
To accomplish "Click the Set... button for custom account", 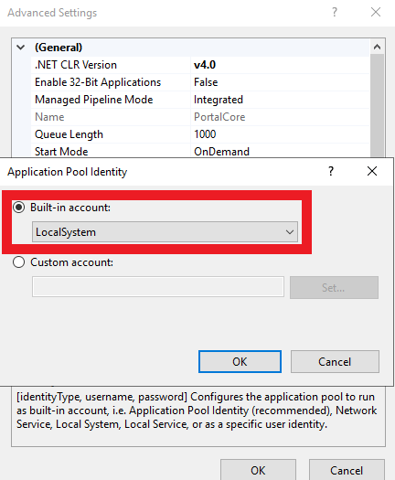I will click(x=334, y=287).
